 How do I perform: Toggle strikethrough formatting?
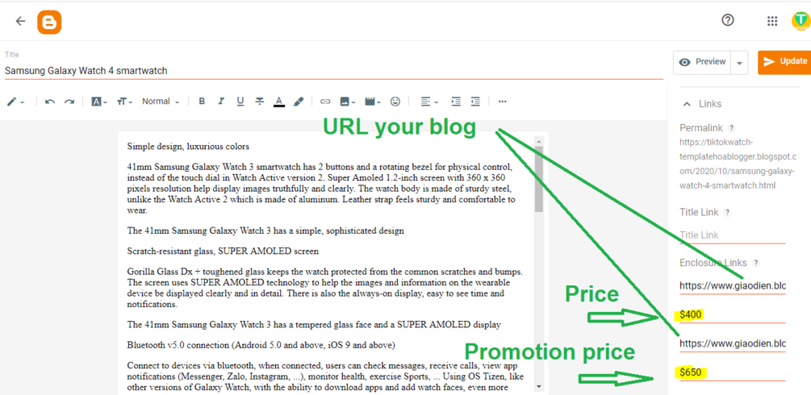pos(260,102)
